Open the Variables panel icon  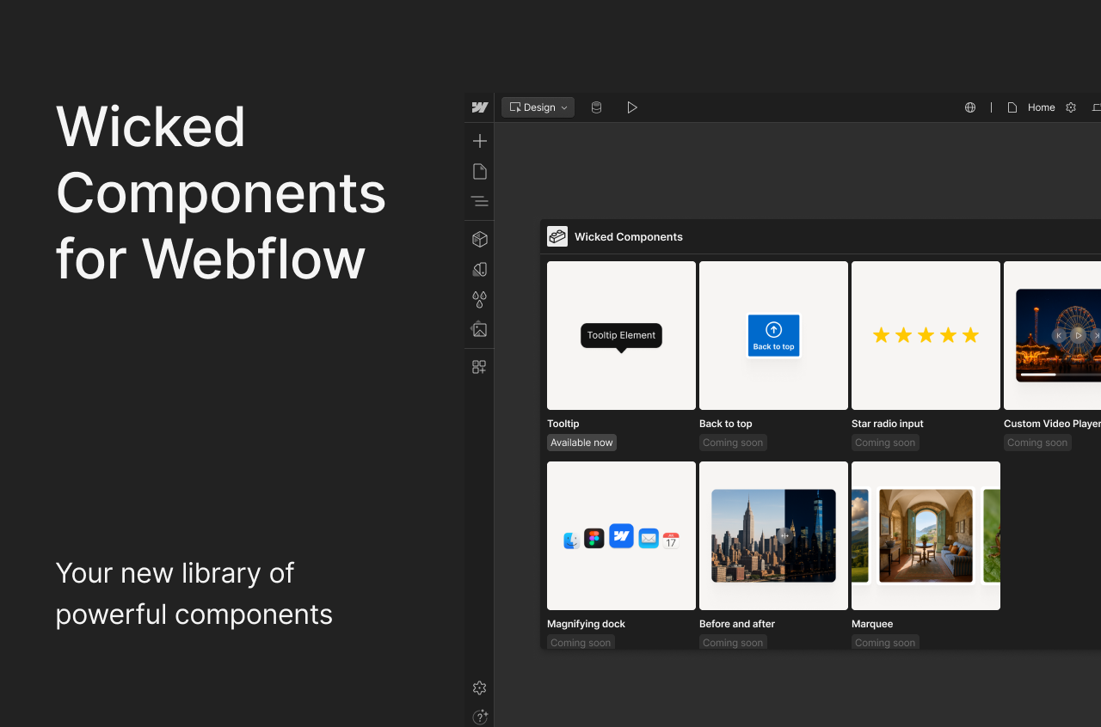480,269
